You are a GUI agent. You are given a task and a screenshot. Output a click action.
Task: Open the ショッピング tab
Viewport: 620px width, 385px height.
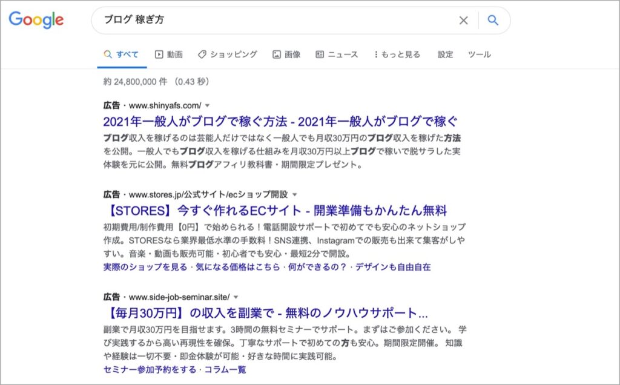click(x=228, y=54)
